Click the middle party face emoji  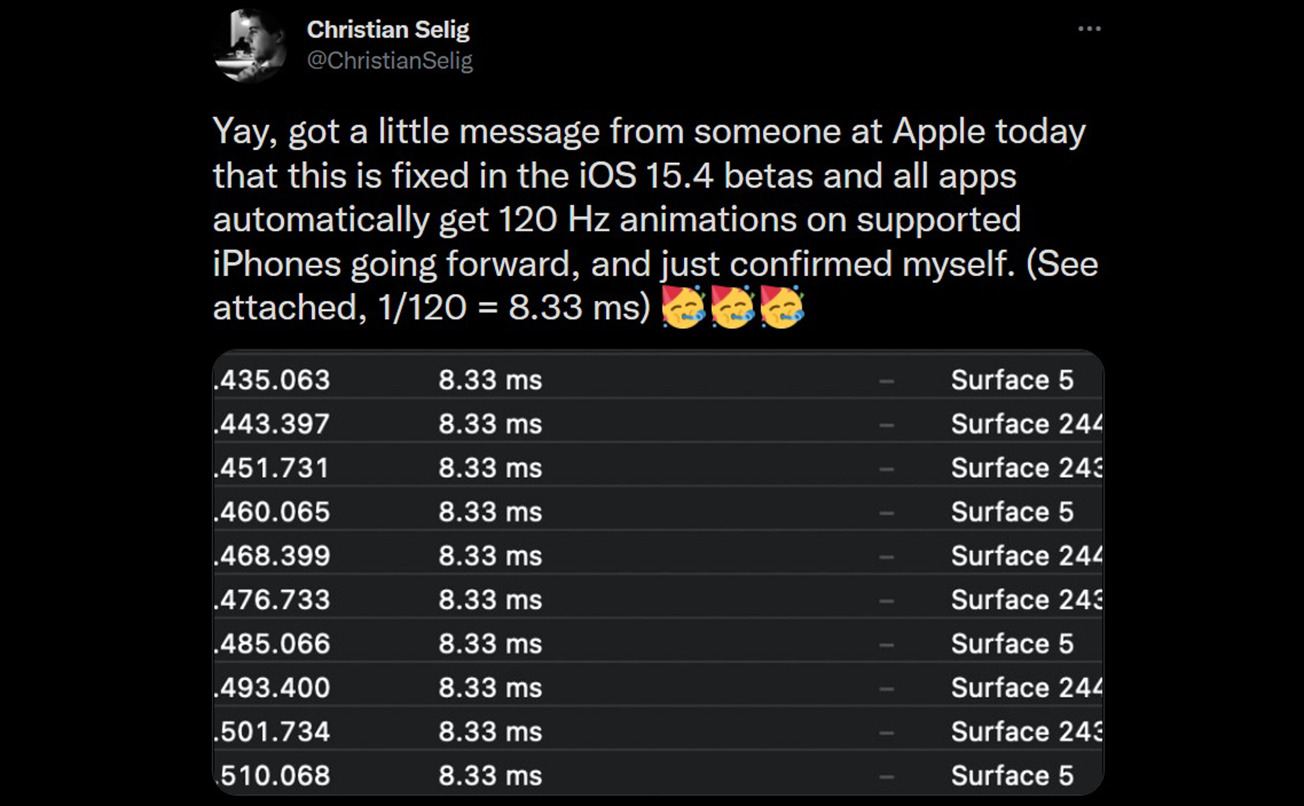click(x=732, y=307)
